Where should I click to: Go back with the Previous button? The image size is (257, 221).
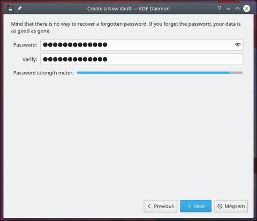(x=160, y=206)
